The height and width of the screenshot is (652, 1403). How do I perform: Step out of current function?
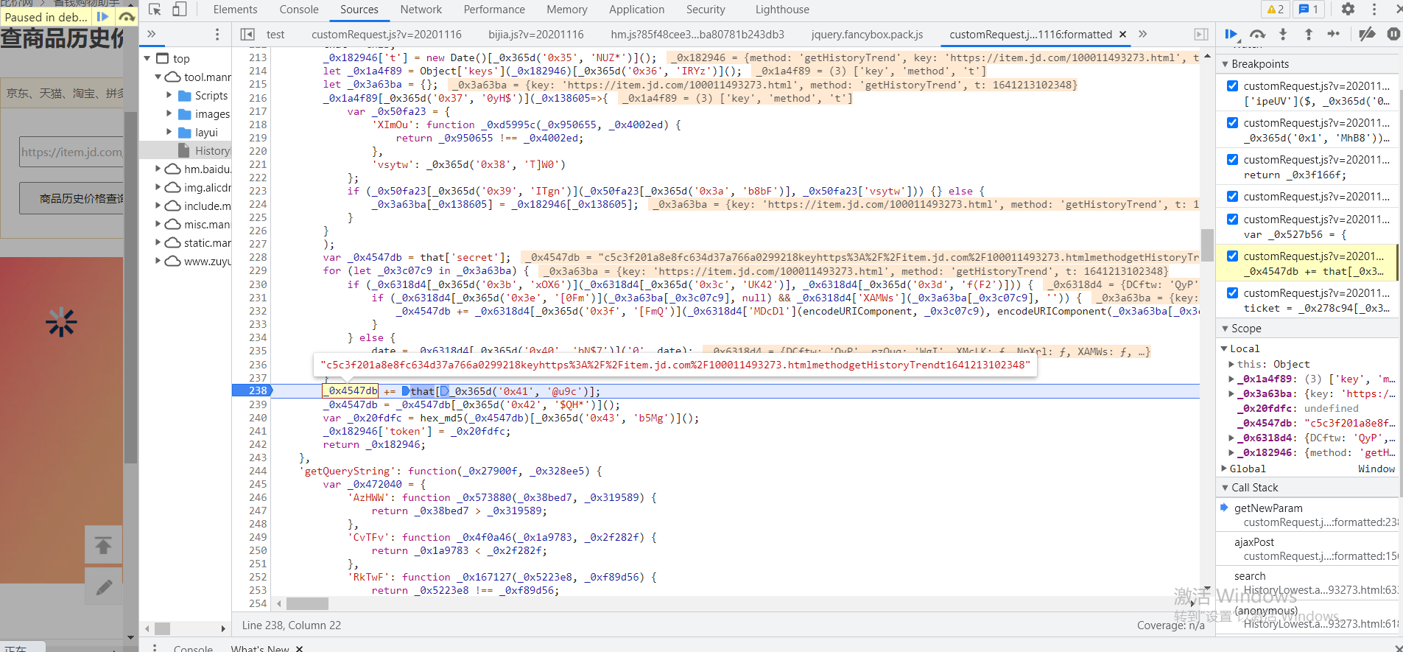1309,34
